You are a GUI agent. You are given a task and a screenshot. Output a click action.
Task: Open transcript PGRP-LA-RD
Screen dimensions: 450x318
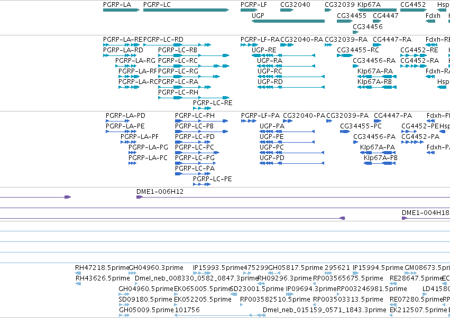coord(120,55)
